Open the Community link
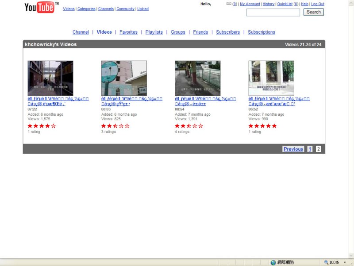 (x=125, y=9)
